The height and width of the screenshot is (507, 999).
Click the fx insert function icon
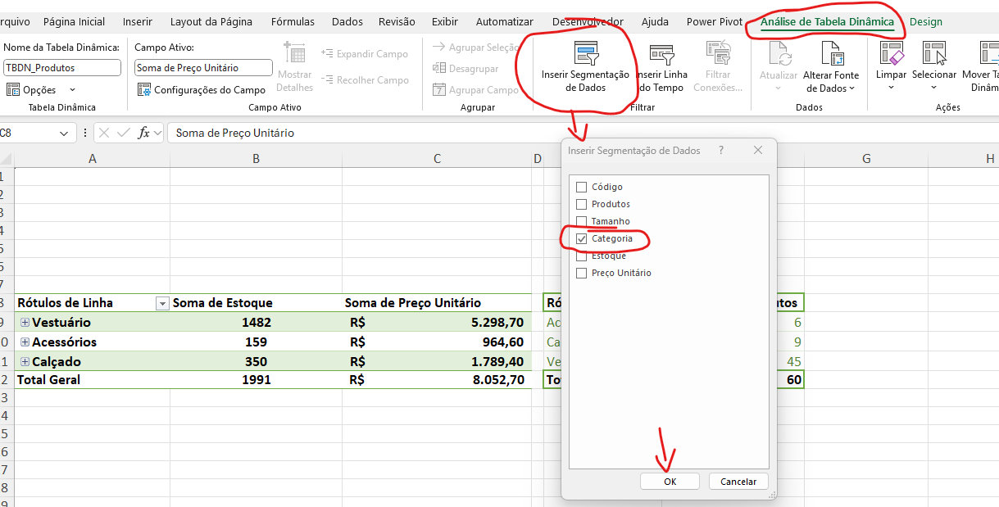point(143,133)
